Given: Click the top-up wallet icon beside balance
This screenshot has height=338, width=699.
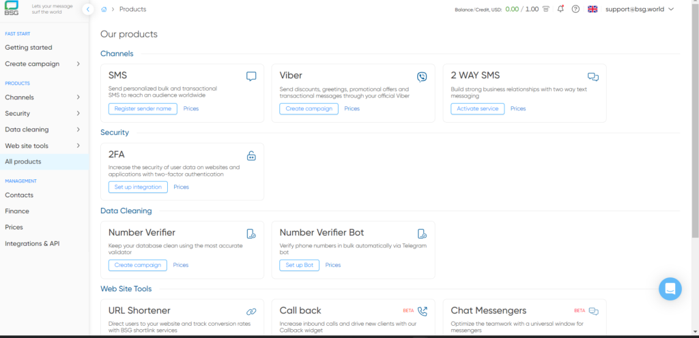Looking at the screenshot, I should point(545,9).
